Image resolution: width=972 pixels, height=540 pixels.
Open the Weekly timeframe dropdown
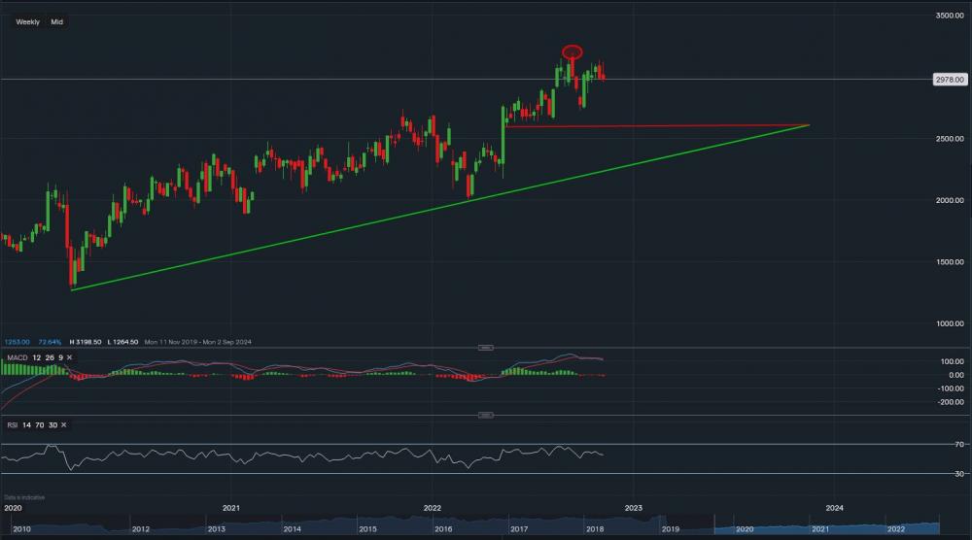(27, 21)
